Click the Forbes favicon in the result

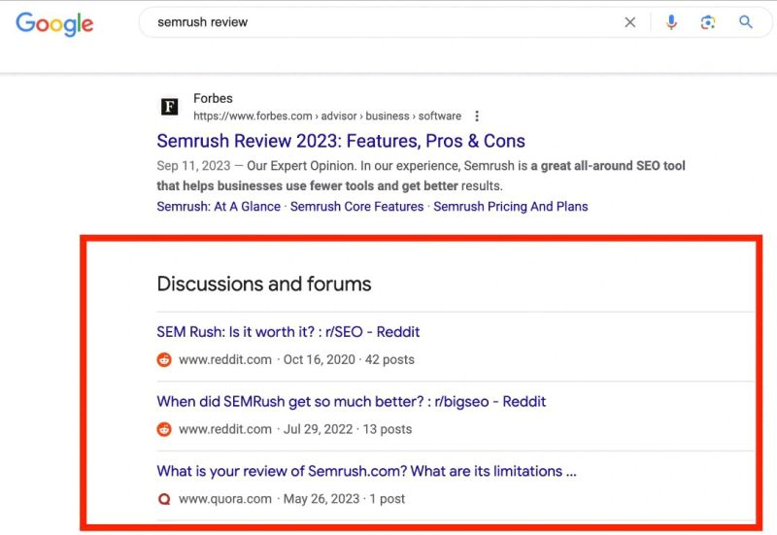click(169, 106)
